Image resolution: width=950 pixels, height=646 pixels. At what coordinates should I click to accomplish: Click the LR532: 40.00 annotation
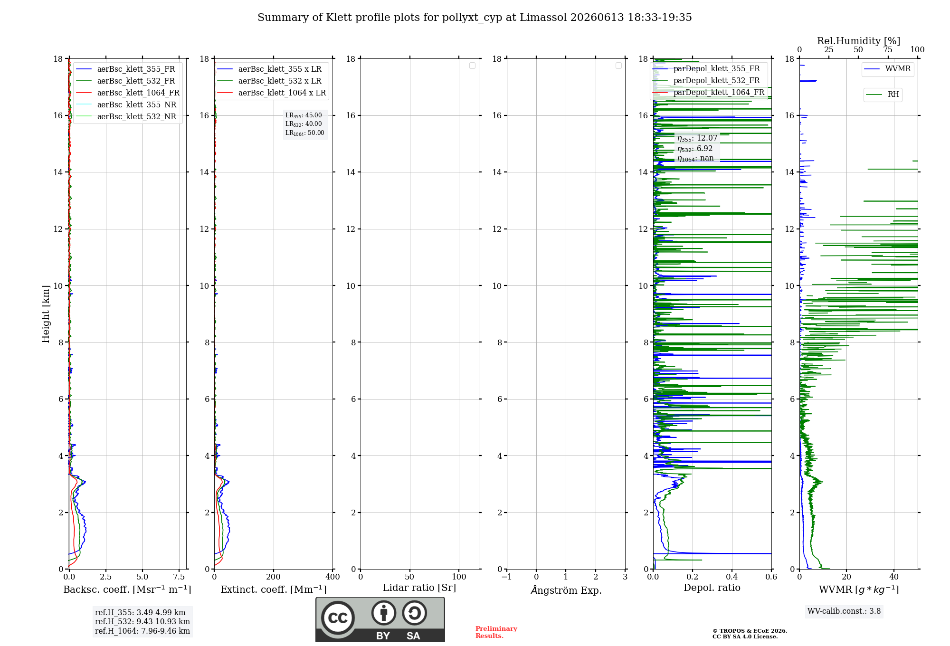coord(304,124)
